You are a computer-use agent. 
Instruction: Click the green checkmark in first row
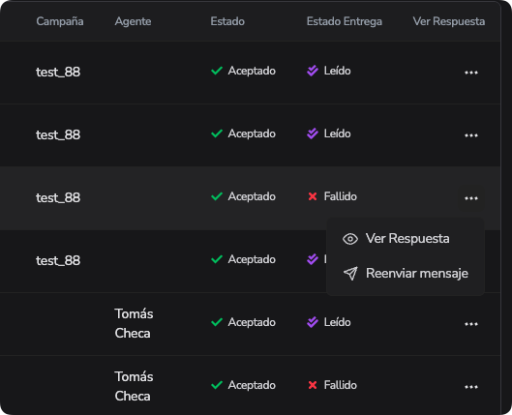pyautogui.click(x=217, y=71)
